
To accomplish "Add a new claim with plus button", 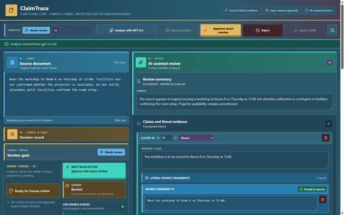I will pos(329,124).
